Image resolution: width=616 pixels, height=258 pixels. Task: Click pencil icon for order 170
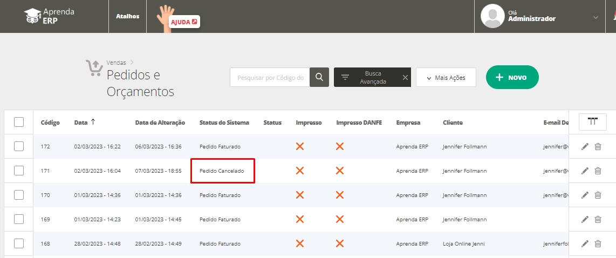coord(585,195)
